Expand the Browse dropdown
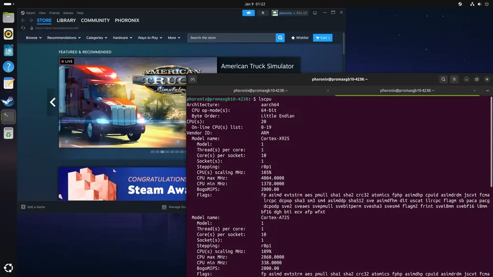Image resolution: width=493 pixels, height=277 pixels. pyautogui.click(x=34, y=38)
